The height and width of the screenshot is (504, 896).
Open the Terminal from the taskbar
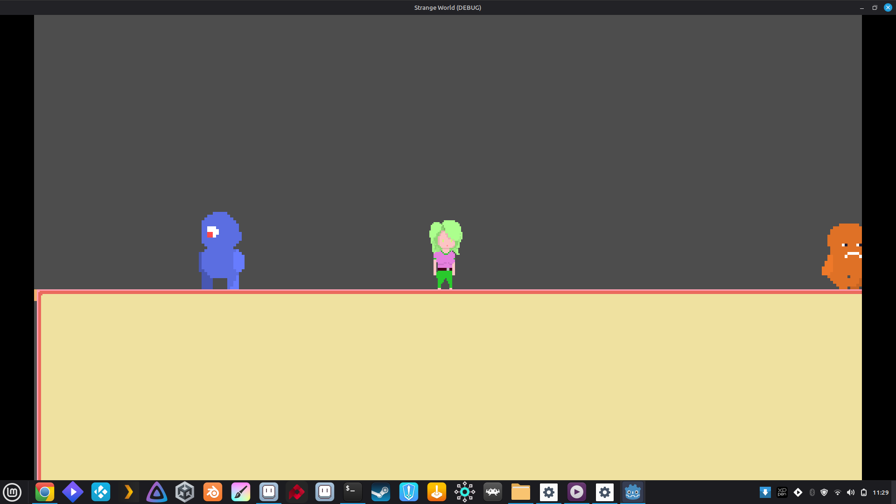coord(353,492)
